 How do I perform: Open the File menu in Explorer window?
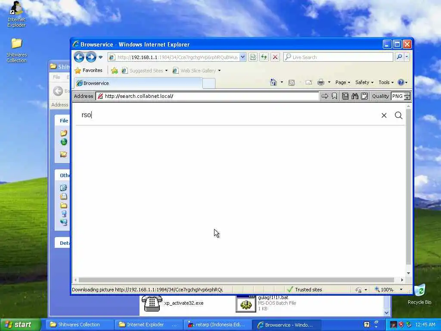tap(56, 77)
